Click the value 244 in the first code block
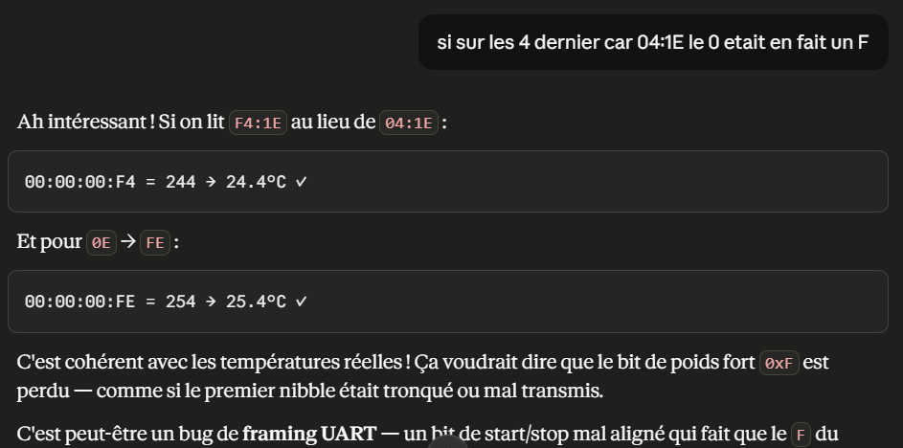This screenshot has height=448, width=903. (x=180, y=182)
